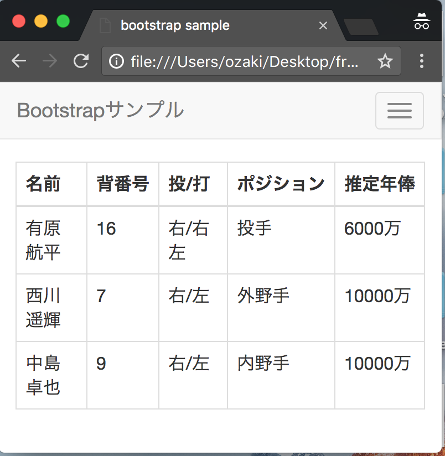
Task: Click the incognito icon in the title bar
Action: click(422, 21)
